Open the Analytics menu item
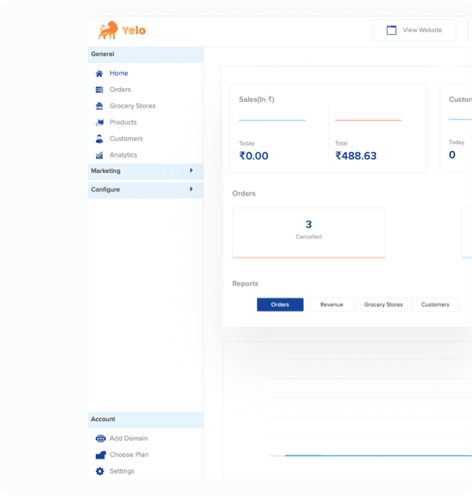This screenshot has width=472, height=496. click(123, 155)
